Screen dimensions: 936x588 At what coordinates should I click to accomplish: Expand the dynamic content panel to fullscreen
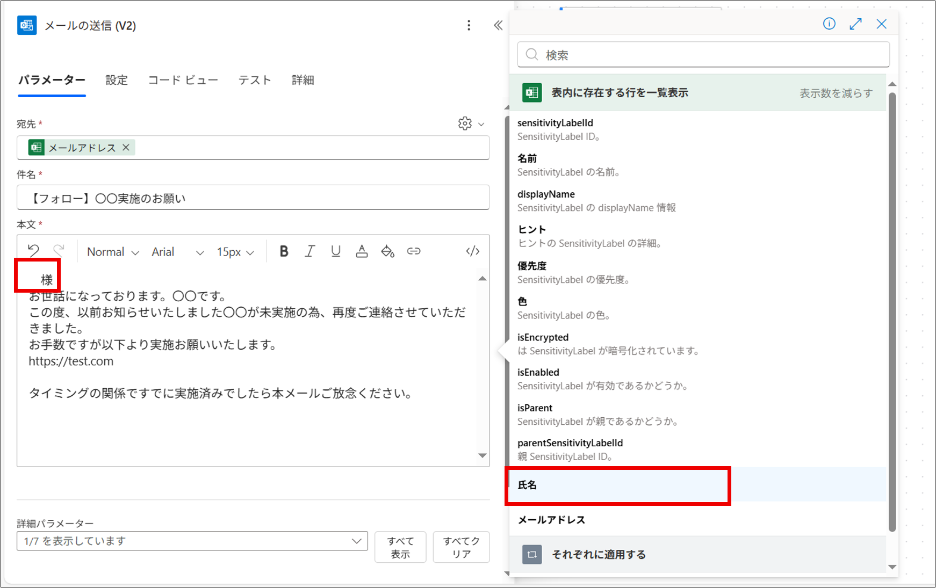(x=855, y=24)
